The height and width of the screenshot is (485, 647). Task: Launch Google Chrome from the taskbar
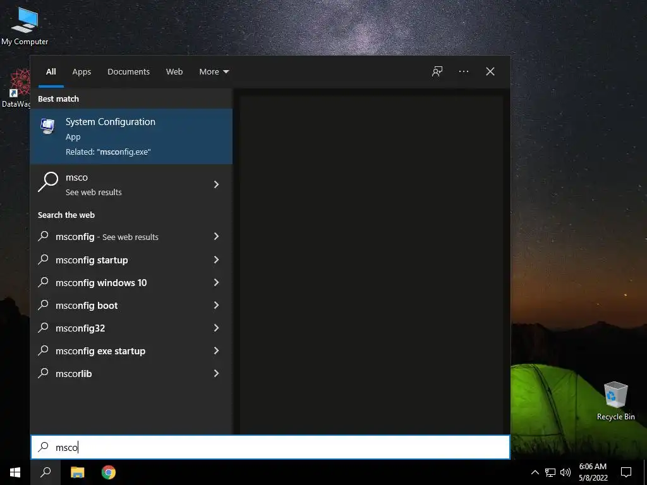coord(109,472)
